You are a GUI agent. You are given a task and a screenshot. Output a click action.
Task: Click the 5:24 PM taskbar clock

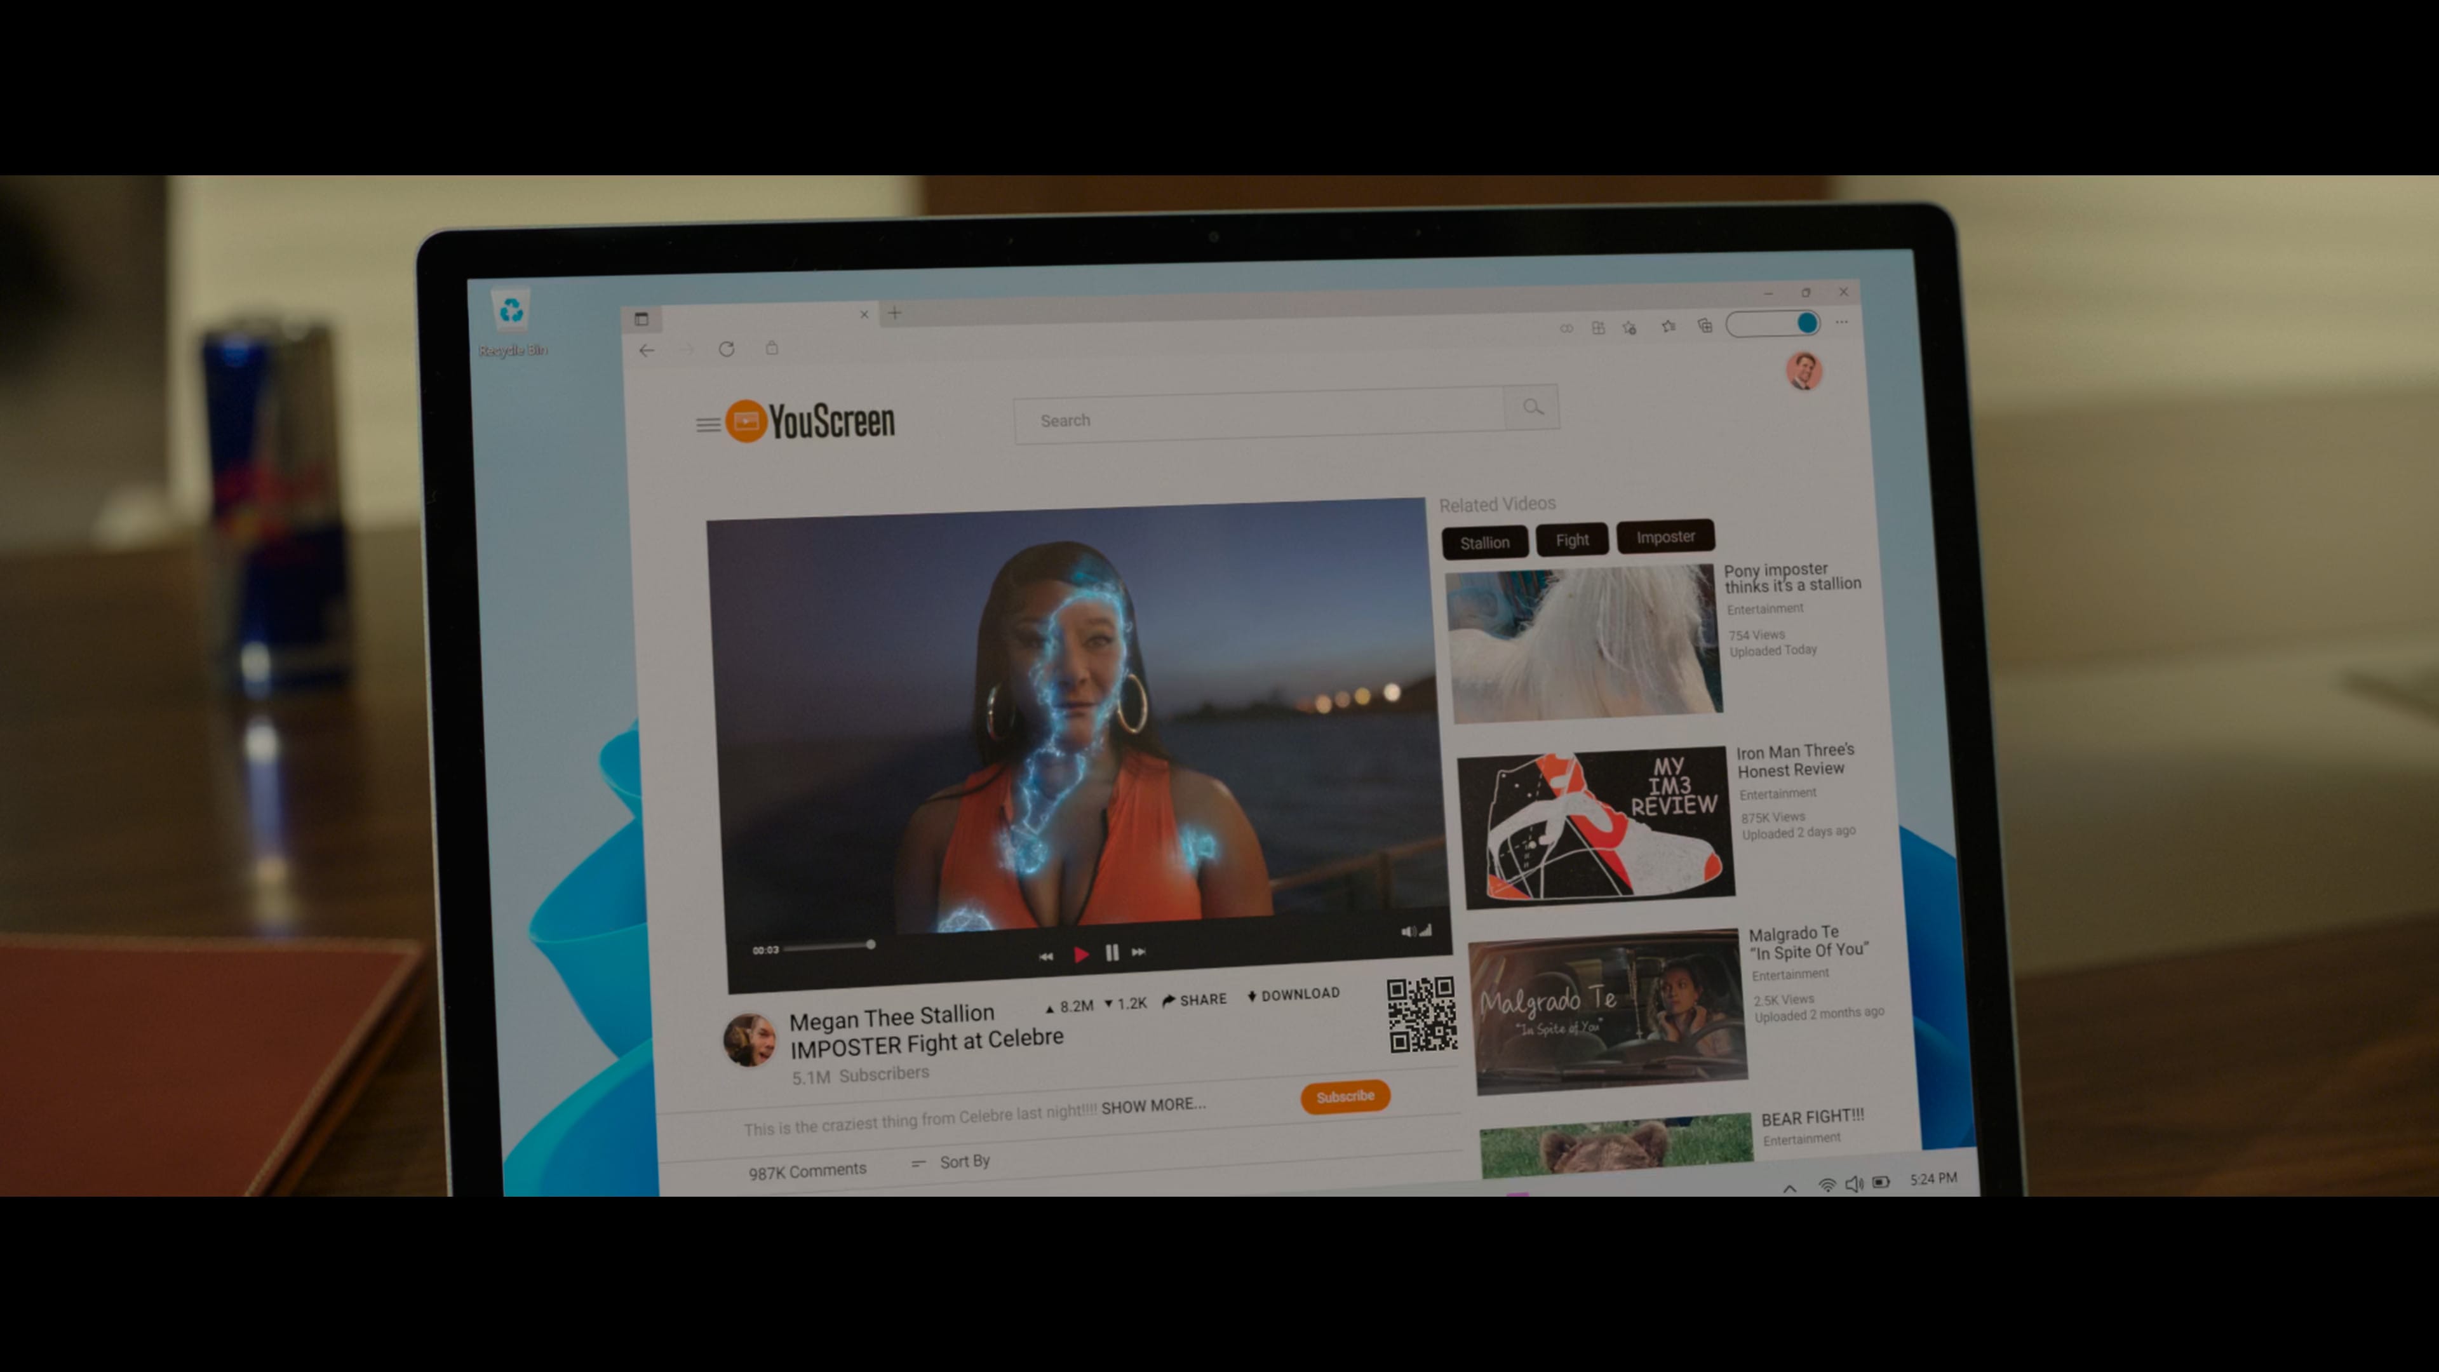1933,1178
